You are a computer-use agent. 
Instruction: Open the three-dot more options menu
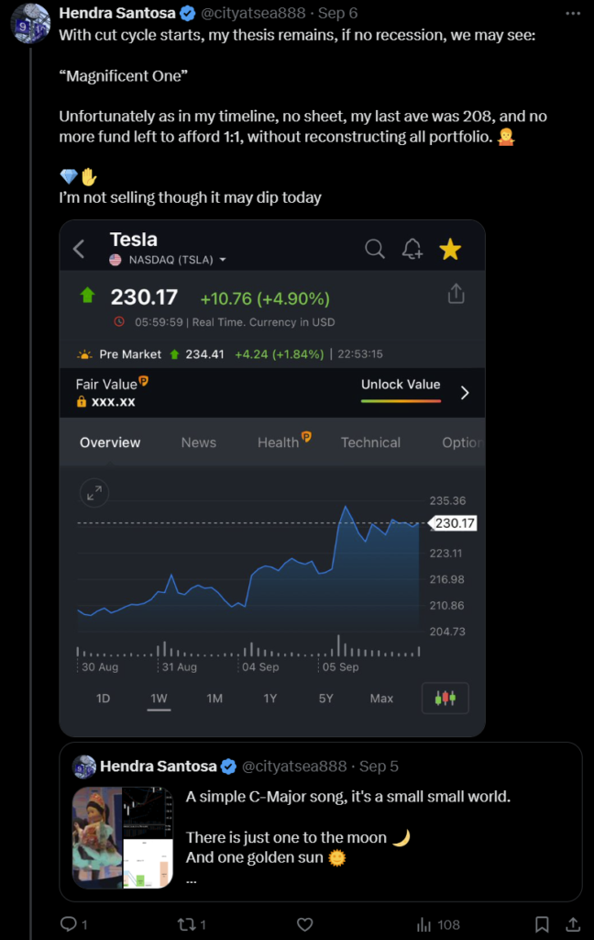point(573,13)
